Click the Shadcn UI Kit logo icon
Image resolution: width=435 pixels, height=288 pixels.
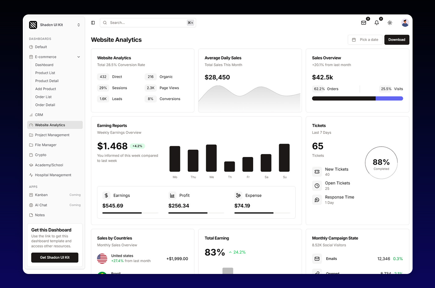33,25
